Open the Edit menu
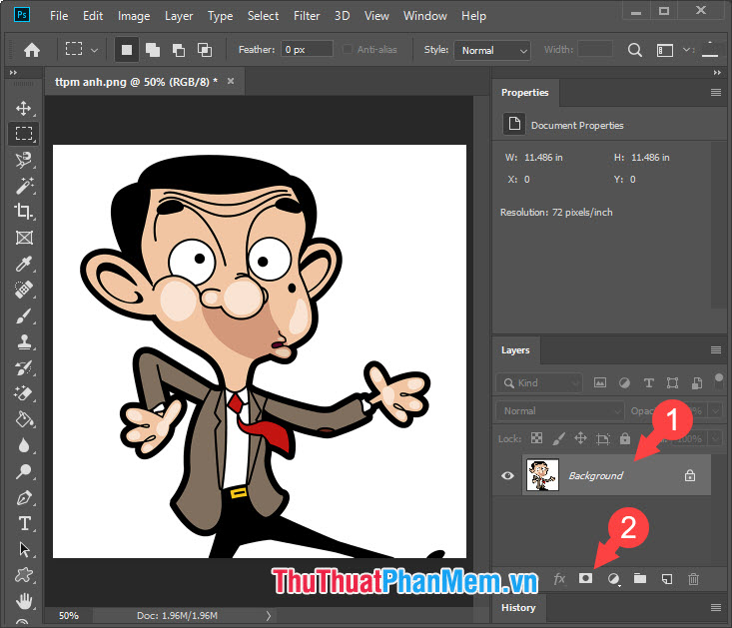This screenshot has height=628, width=732. [93, 16]
